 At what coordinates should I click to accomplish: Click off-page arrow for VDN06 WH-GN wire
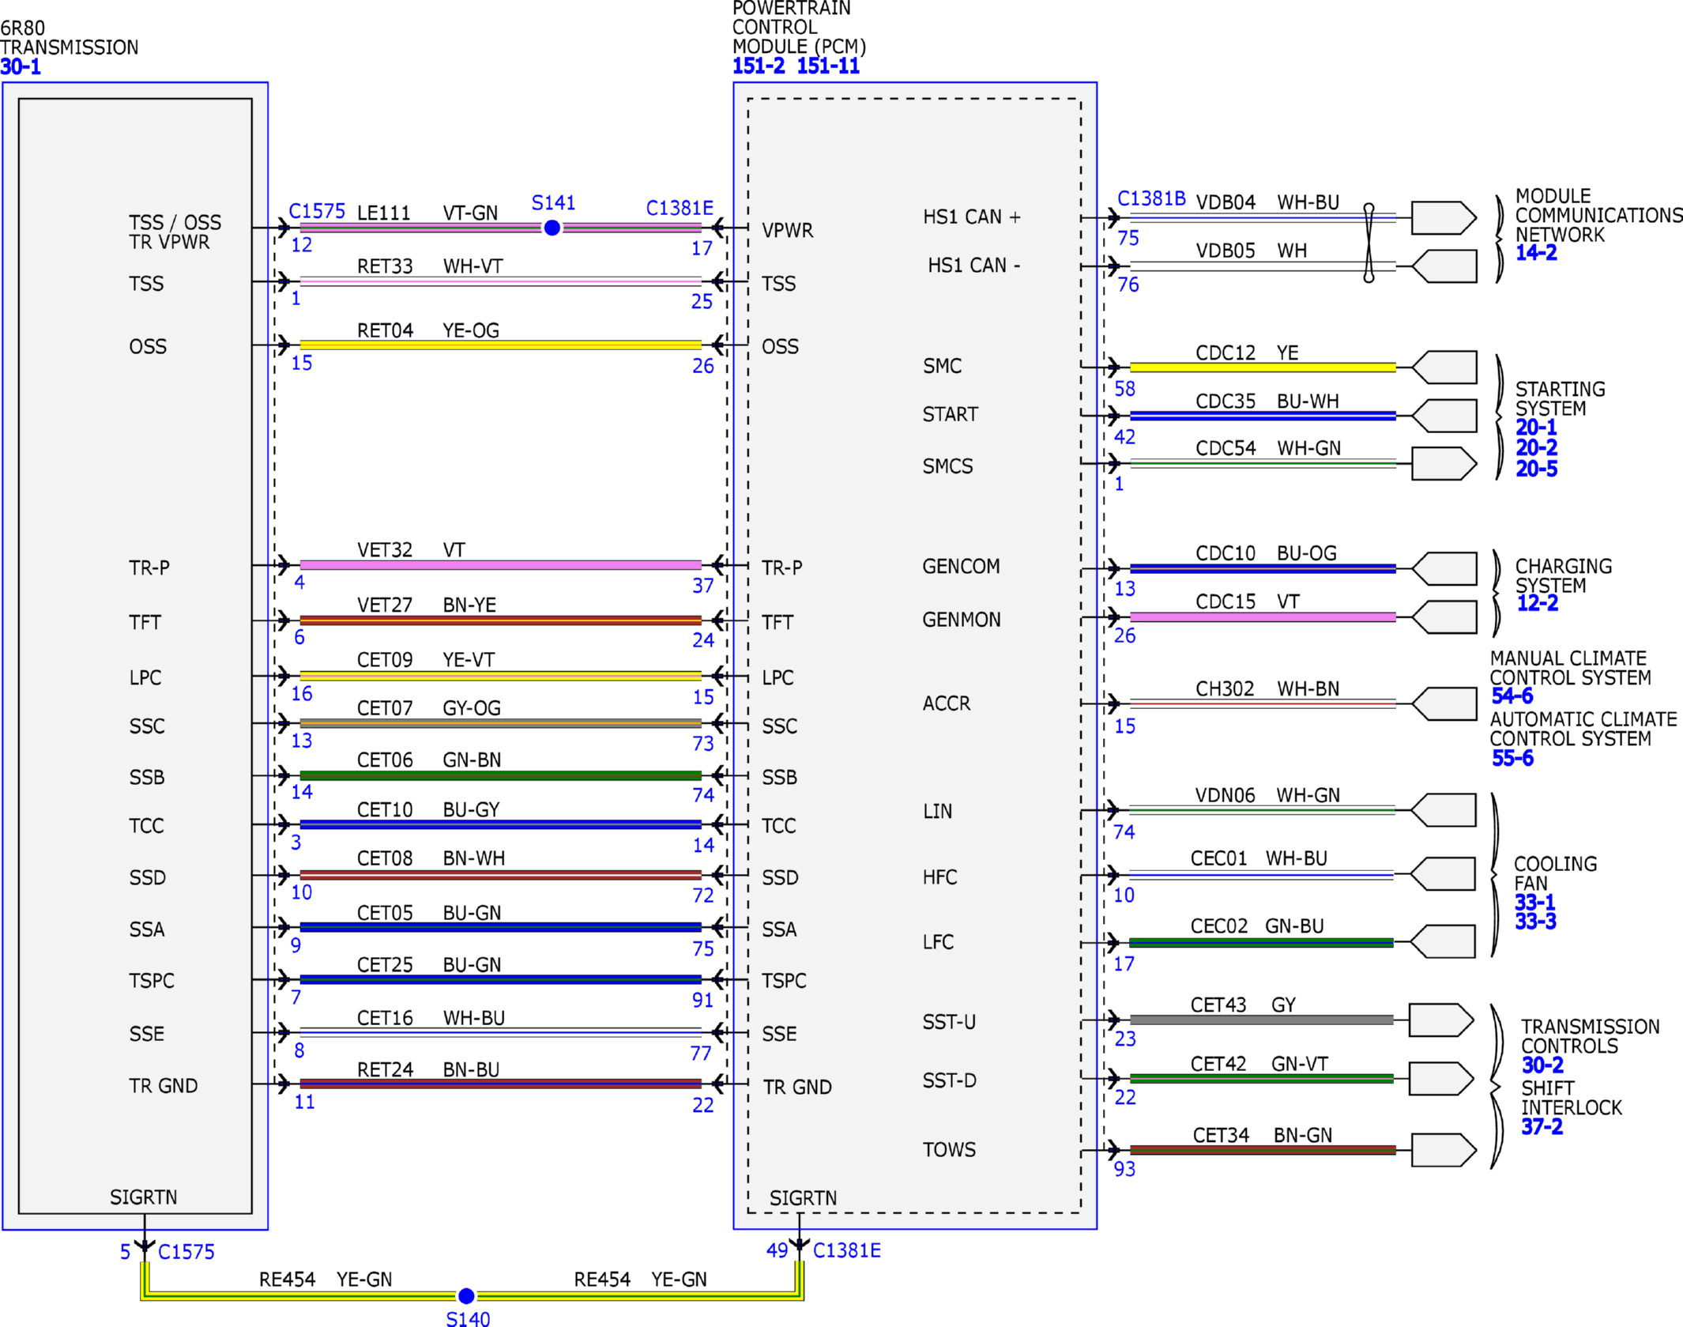[x=1443, y=810]
